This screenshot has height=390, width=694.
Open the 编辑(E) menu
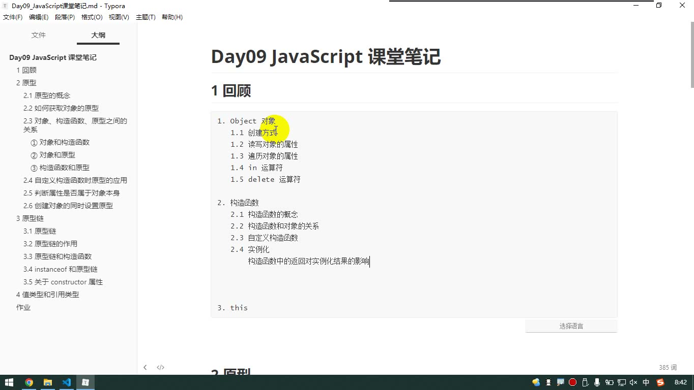pos(39,17)
